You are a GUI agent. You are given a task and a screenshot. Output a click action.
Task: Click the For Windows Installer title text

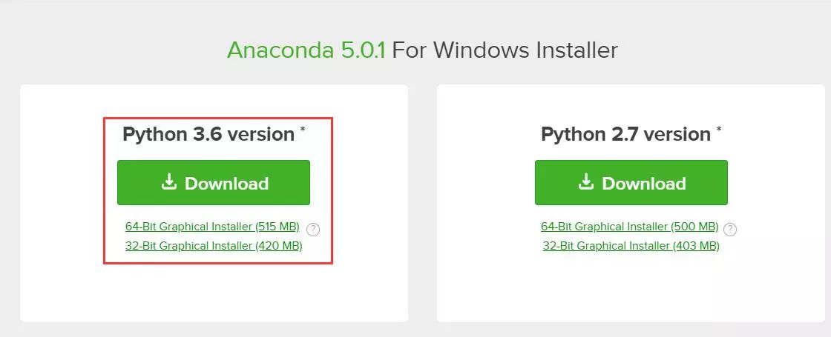pos(505,50)
